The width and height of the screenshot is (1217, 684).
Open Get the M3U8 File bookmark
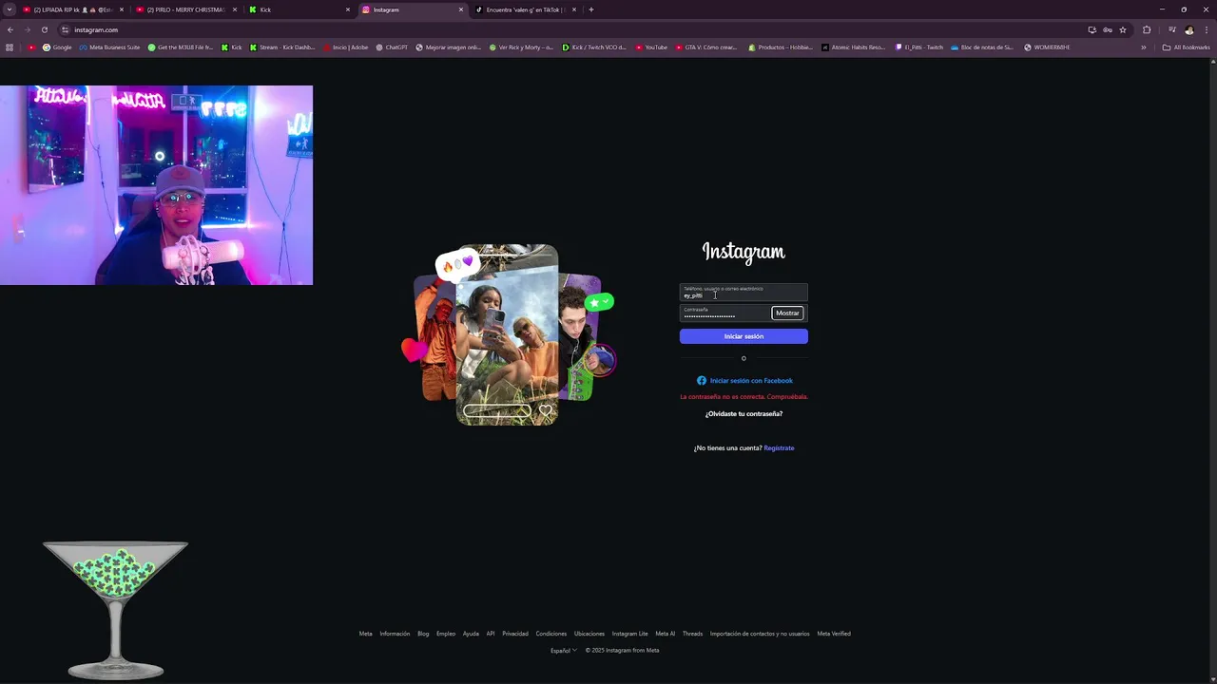pyautogui.click(x=181, y=47)
